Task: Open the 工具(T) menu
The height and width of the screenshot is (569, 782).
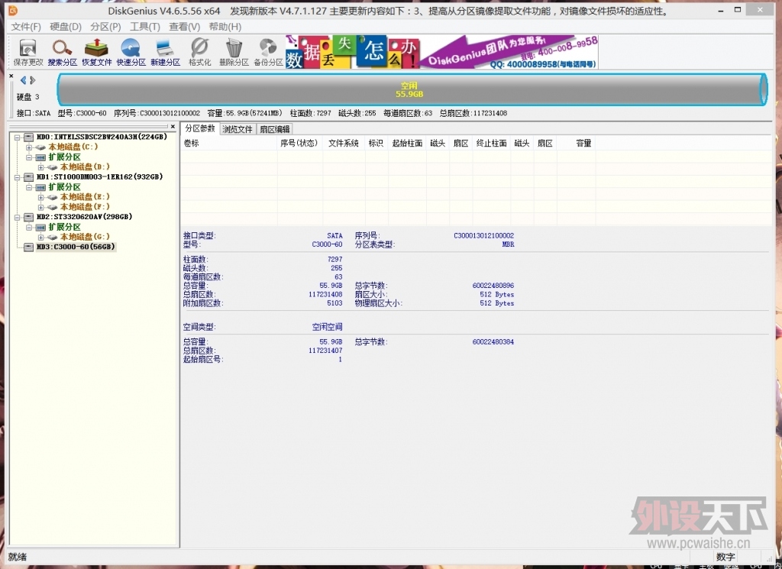Action: (144, 27)
